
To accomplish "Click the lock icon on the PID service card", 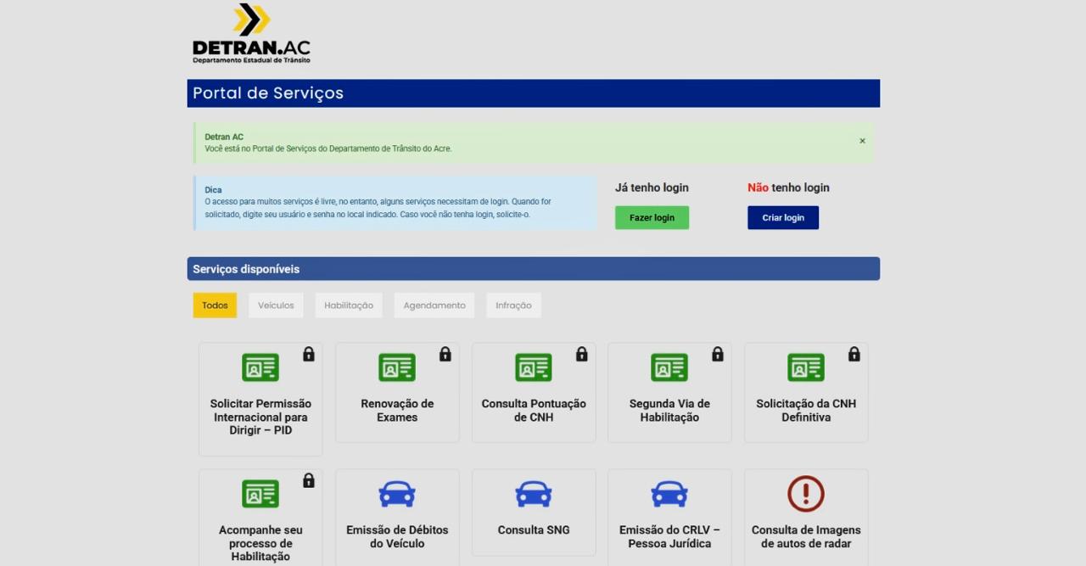I will click(308, 355).
